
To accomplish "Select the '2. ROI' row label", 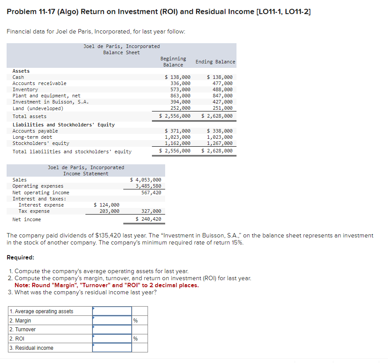I will coord(17,338).
